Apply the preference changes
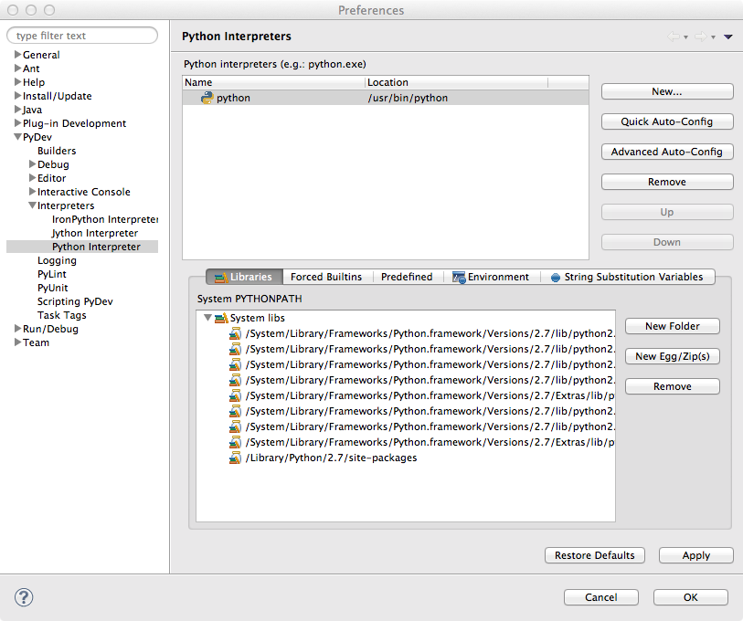The height and width of the screenshot is (621, 743). (696, 555)
